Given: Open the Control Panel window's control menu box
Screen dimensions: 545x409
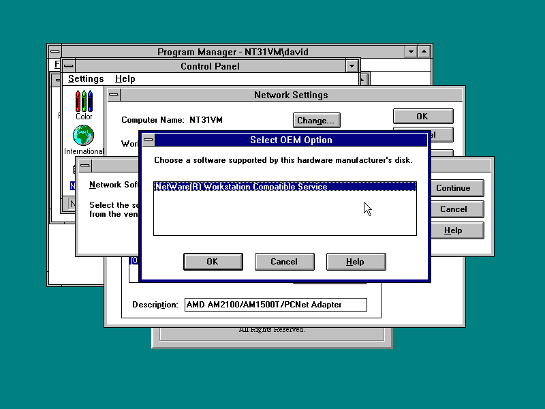Looking at the screenshot, I should 69,65.
